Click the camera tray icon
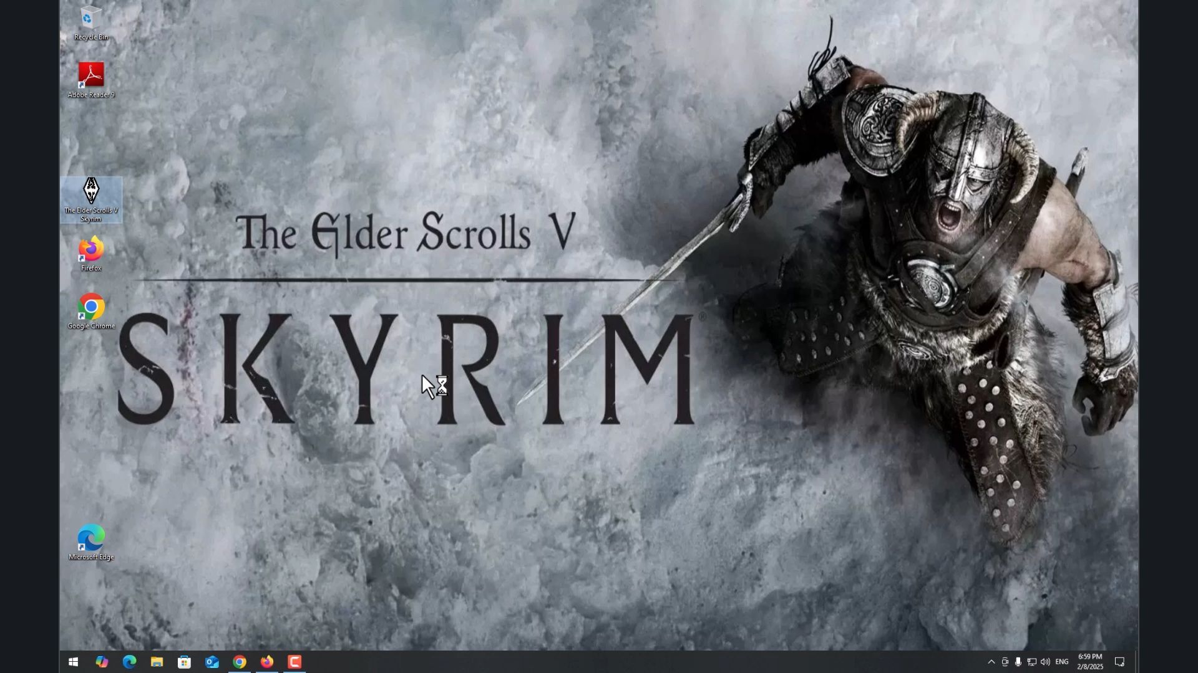This screenshot has height=673, width=1198. pos(1005,662)
